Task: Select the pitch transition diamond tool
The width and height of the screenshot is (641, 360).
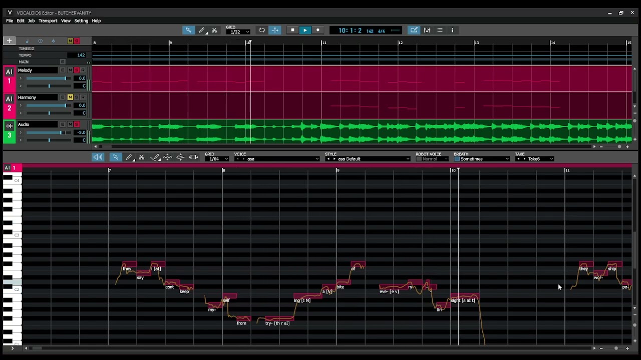Action: (x=180, y=157)
